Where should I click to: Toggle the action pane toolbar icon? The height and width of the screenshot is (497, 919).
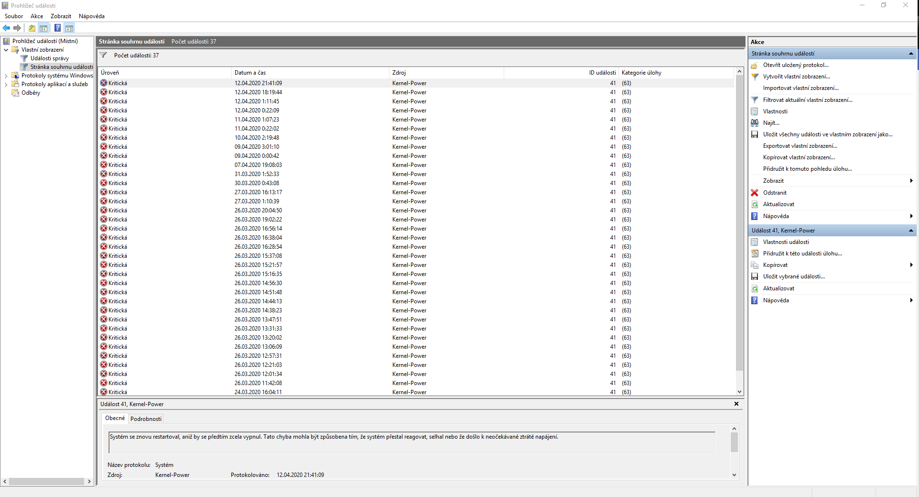tap(69, 28)
